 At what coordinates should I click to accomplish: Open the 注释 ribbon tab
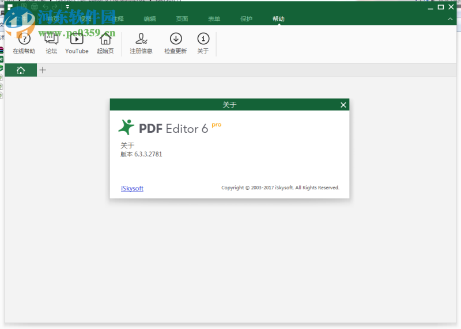pos(118,19)
